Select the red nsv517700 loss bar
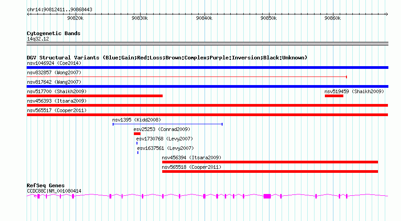Image resolution: width=401 pixels, height=221 pixels. [95, 96]
